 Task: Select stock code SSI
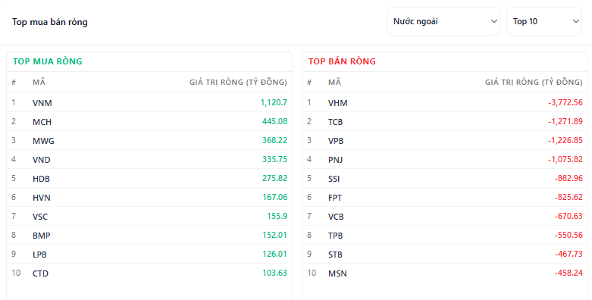[x=334, y=179]
